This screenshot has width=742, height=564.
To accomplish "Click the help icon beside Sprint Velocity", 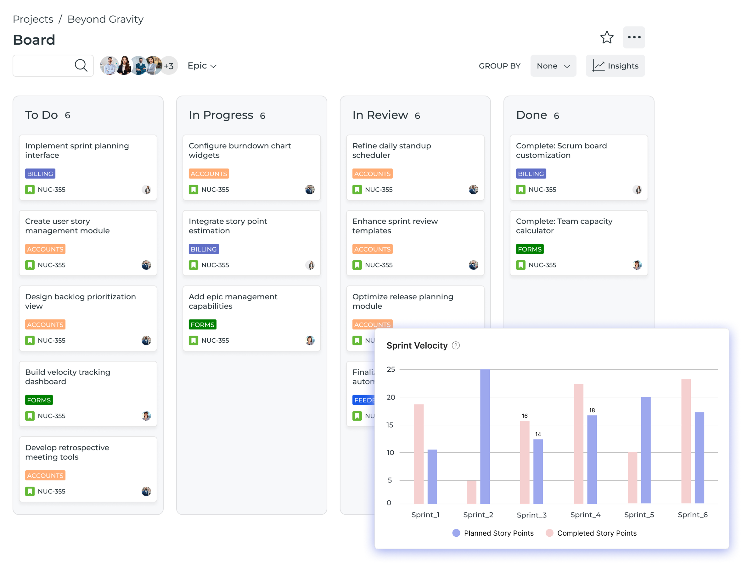I will (x=456, y=346).
